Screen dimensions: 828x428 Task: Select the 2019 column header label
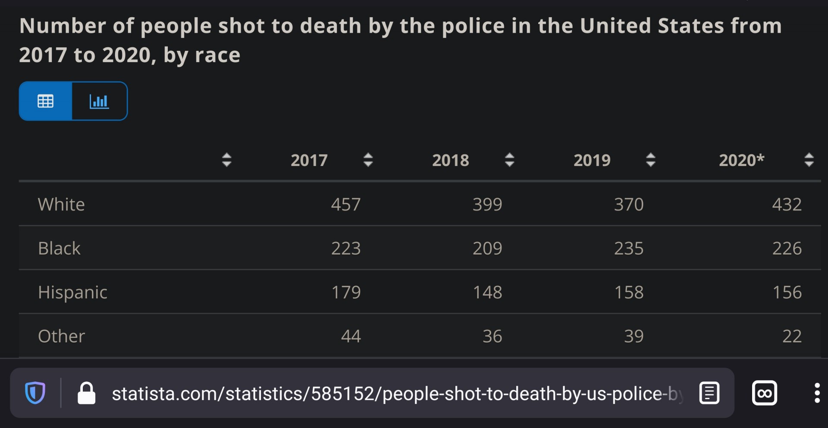click(592, 160)
